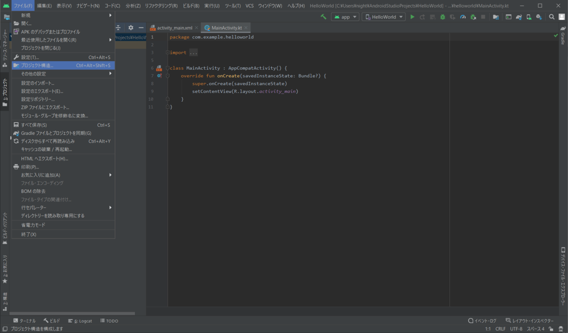Open the TODO tool window
The width and height of the screenshot is (568, 333).
(x=109, y=321)
